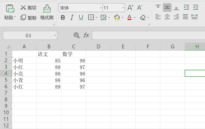Screen dimensions: 205x129
Task: Open font group dialog launcher
Action: tap(149, 24)
